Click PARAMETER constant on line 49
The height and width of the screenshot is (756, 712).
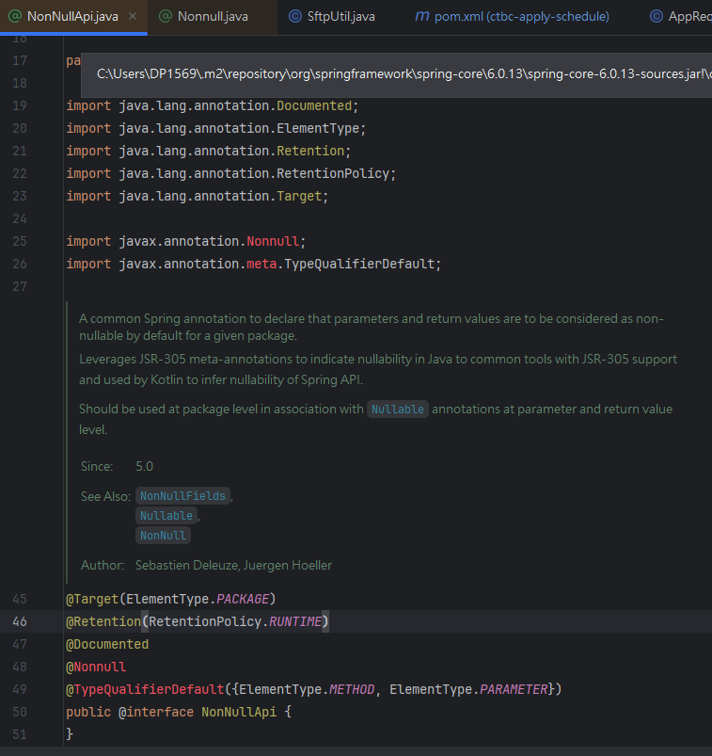pyautogui.click(x=514, y=689)
